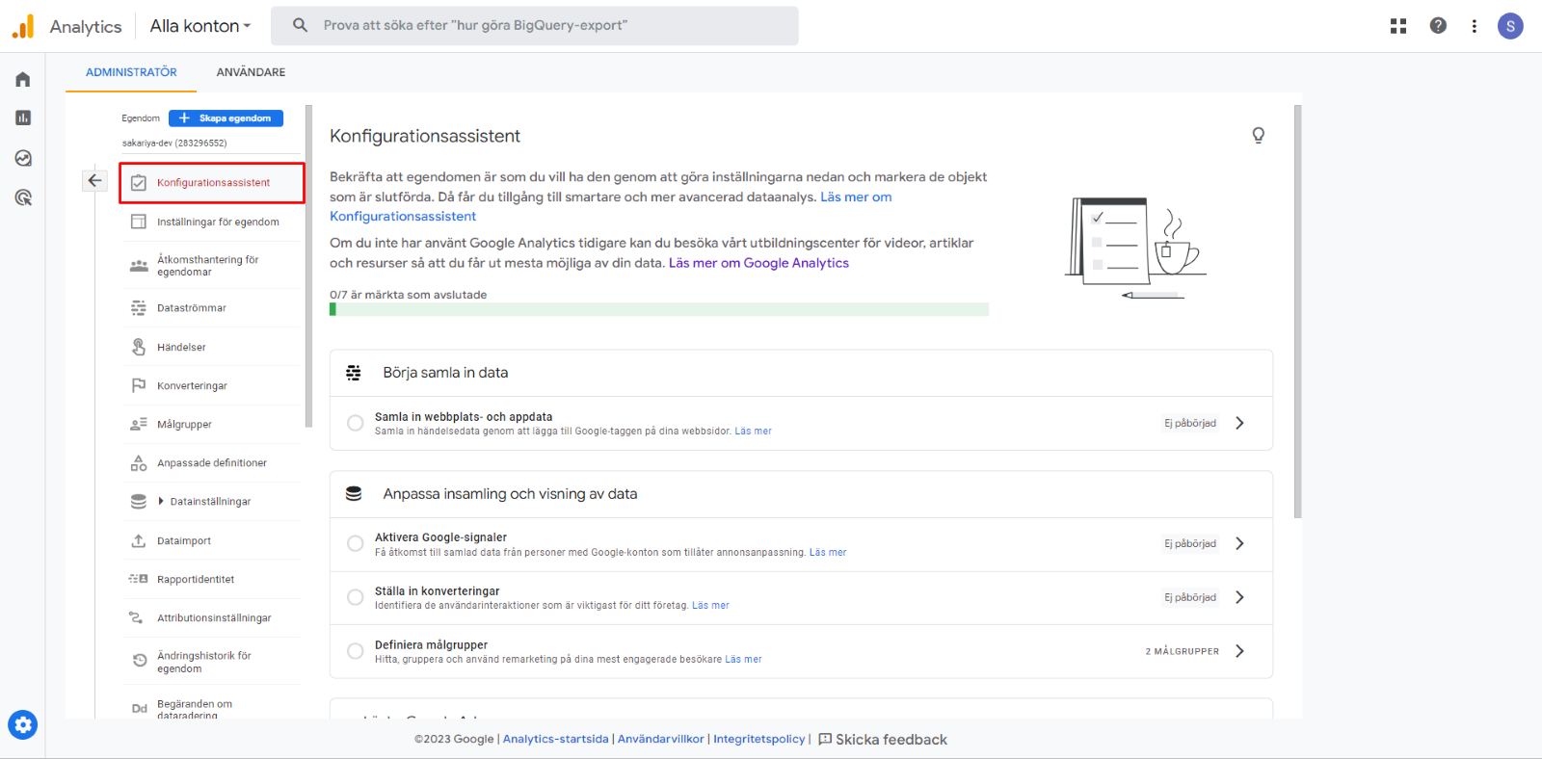Switch to the ADMINISTRATÖR tab

point(131,72)
